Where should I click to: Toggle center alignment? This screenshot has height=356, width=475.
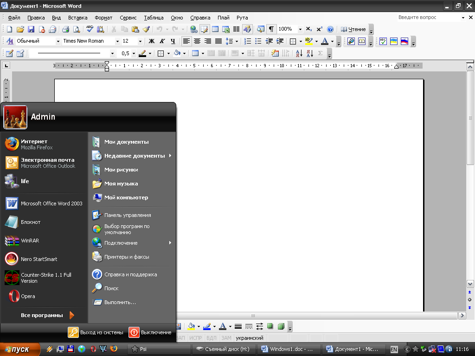pyautogui.click(x=197, y=41)
